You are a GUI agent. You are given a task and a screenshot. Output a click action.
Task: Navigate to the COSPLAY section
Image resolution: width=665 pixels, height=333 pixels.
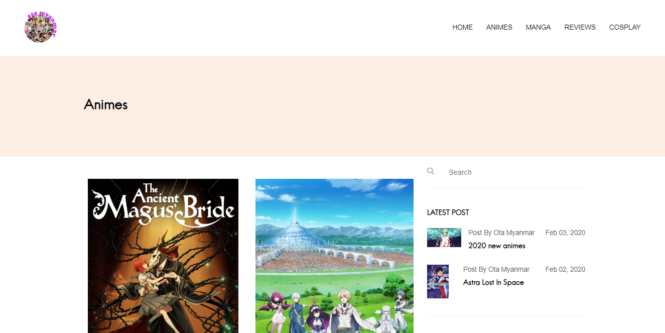(625, 27)
